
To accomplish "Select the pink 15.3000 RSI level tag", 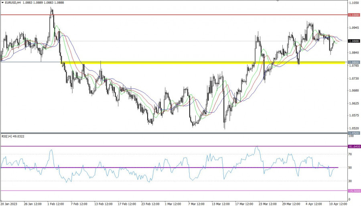I will click(x=354, y=191).
